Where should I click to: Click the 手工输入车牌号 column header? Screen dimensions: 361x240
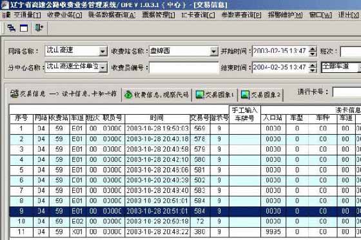tap(245, 114)
